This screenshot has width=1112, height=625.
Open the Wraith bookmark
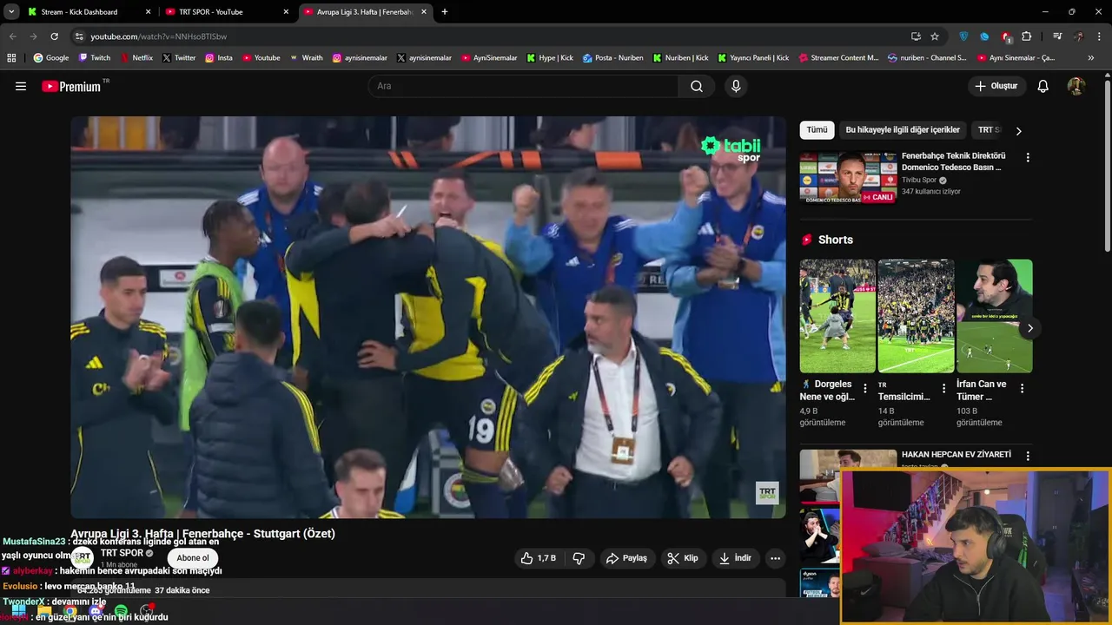(x=307, y=57)
